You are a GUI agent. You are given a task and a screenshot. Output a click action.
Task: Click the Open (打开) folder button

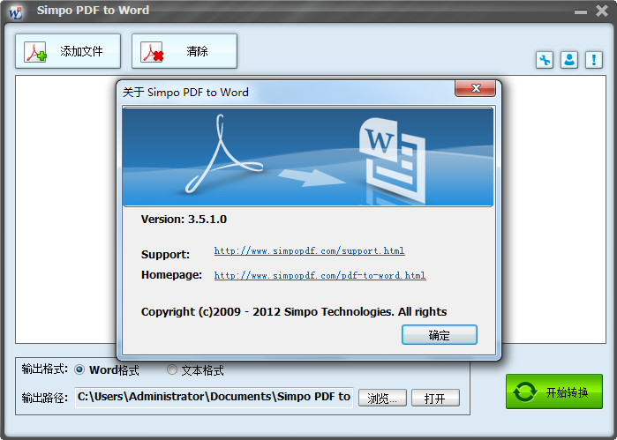pyautogui.click(x=435, y=398)
